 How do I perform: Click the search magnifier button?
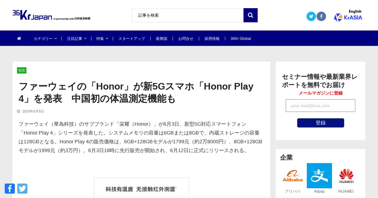click(x=250, y=15)
